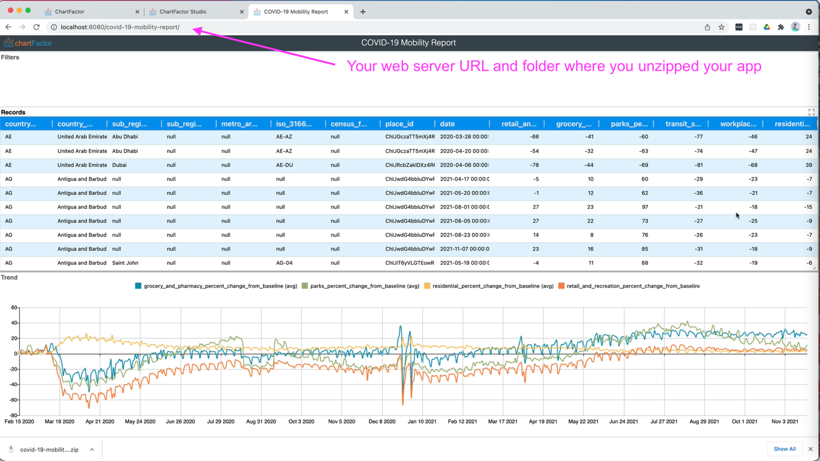The height and width of the screenshot is (461, 820).
Task: Toggle the retail_and_recreation legend series entry
Action: click(632, 286)
